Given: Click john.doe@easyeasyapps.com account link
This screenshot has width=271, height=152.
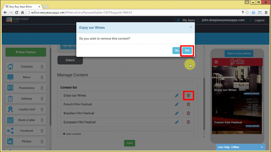Looking at the screenshot, I should (x=223, y=20).
